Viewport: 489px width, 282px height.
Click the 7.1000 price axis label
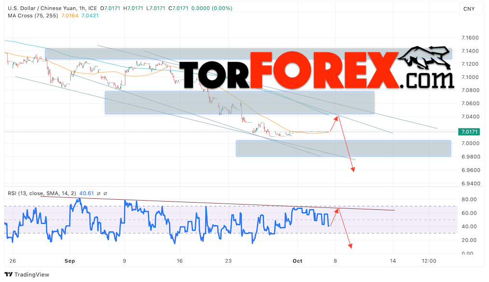click(470, 77)
